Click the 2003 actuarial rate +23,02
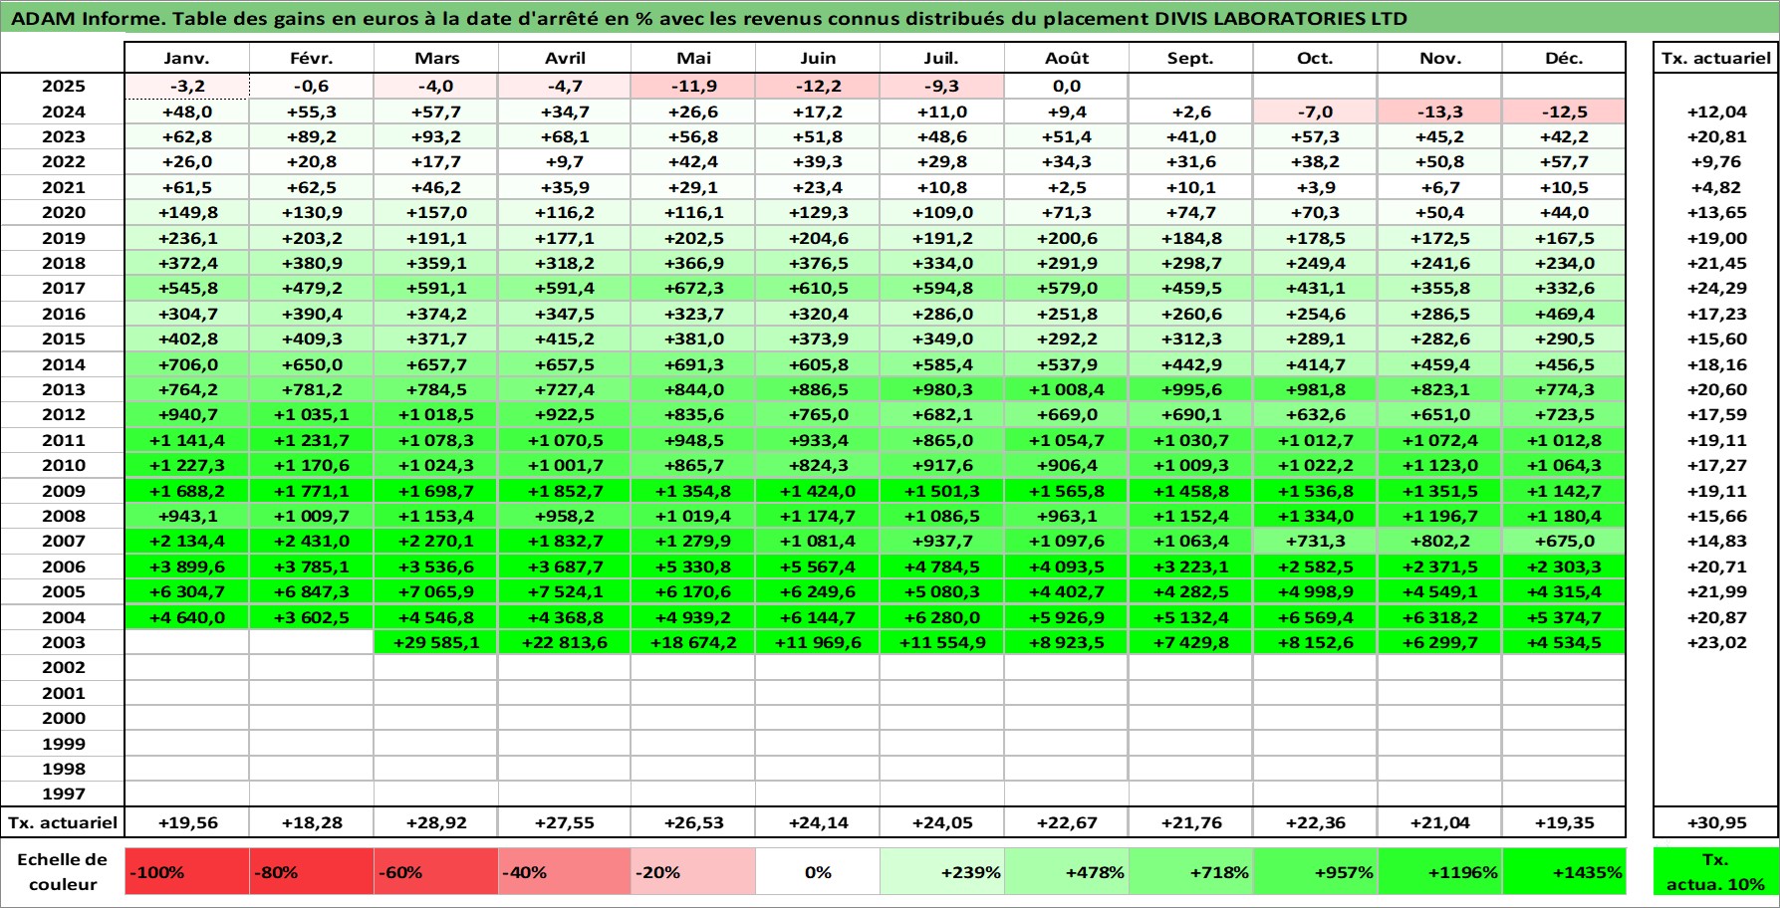 pos(1715,642)
